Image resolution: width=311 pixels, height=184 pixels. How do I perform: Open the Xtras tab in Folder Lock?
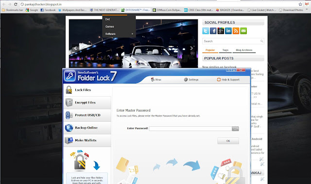[x=156, y=80]
